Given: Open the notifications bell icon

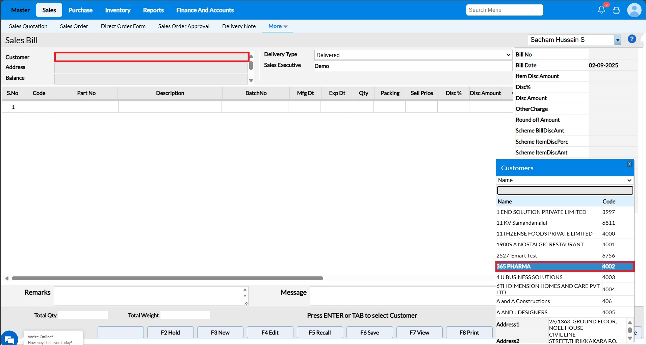Looking at the screenshot, I should point(601,10).
